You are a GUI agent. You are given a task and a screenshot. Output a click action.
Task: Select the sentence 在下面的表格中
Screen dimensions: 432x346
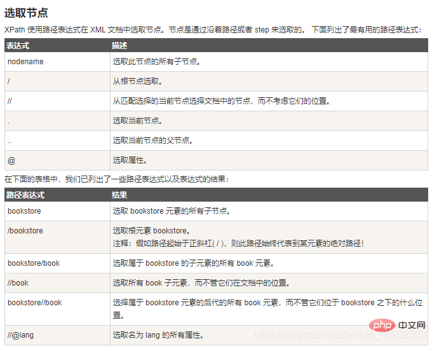(116, 179)
